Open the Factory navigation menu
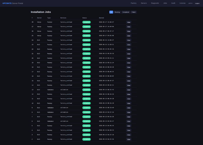The image size is (203, 145). (133, 3)
